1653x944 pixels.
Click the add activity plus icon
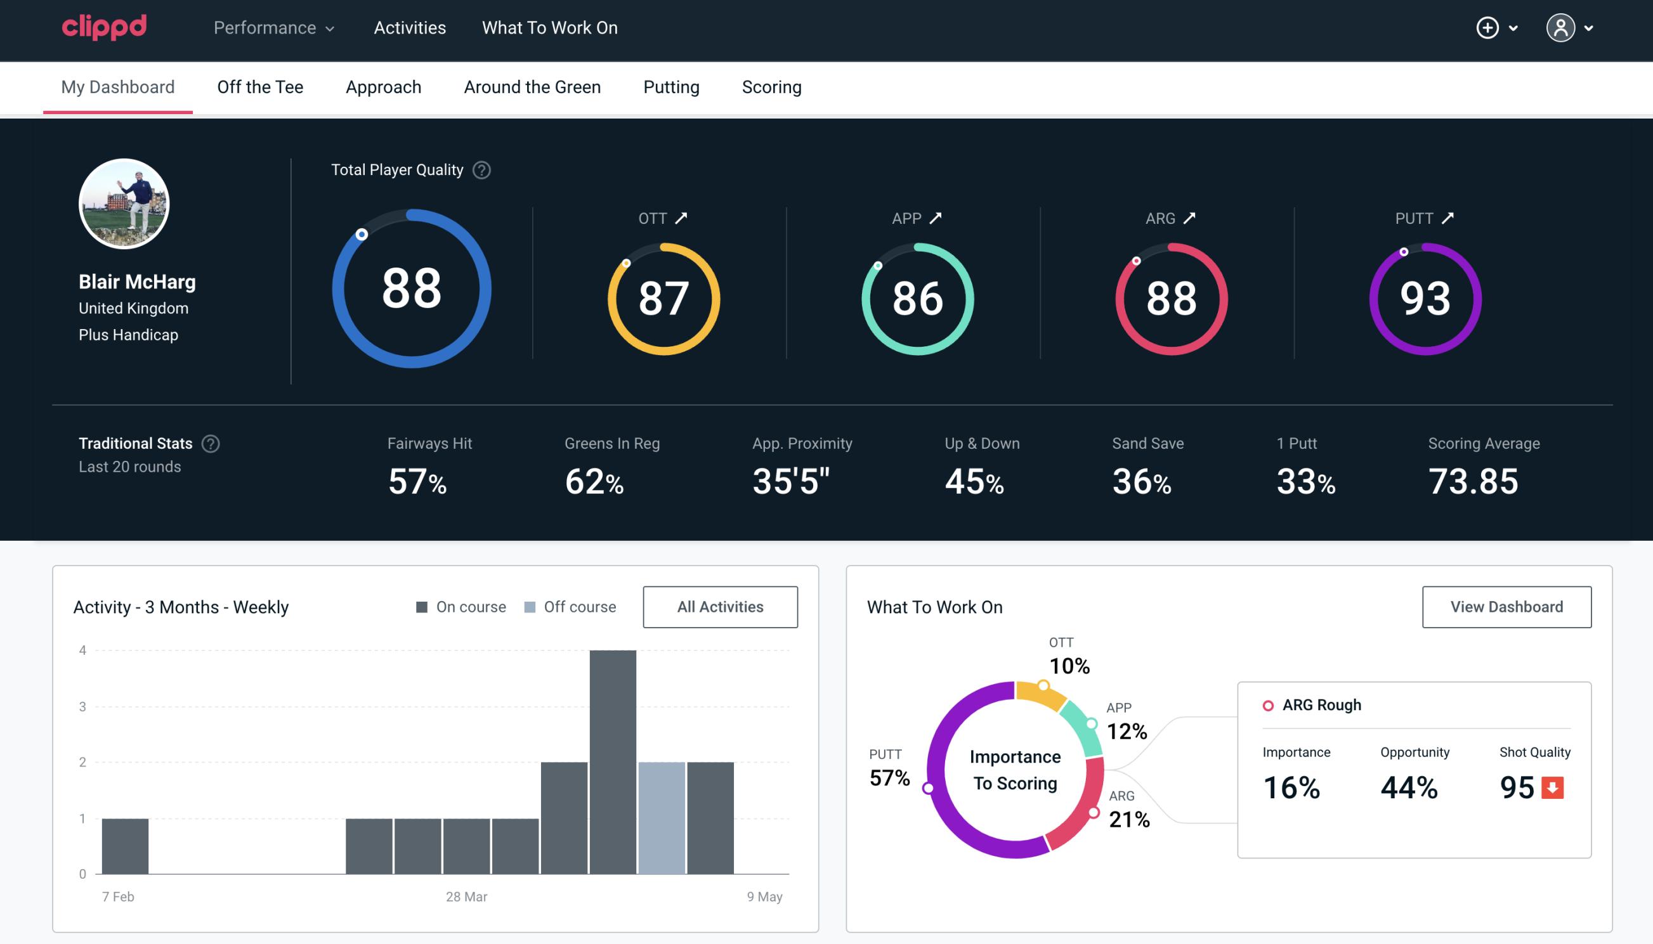coord(1487,29)
